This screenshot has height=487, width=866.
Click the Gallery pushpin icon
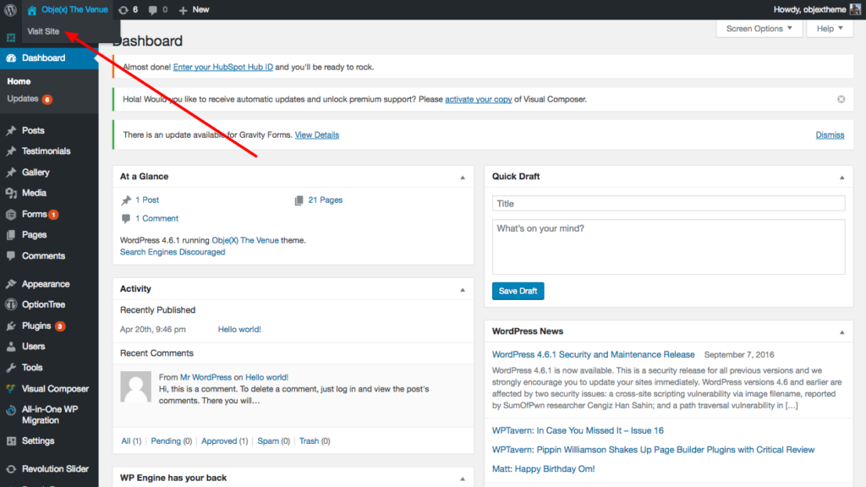[11, 172]
